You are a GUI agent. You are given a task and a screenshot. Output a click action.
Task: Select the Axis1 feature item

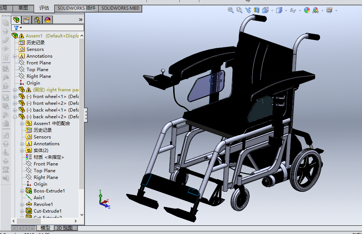pos(39,198)
